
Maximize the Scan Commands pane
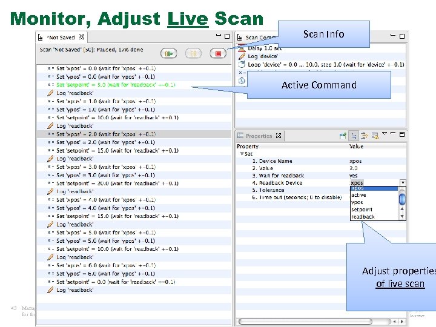[x=402, y=36]
